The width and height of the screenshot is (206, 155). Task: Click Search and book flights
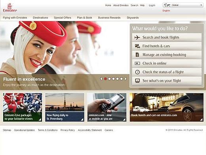click(x=167, y=37)
